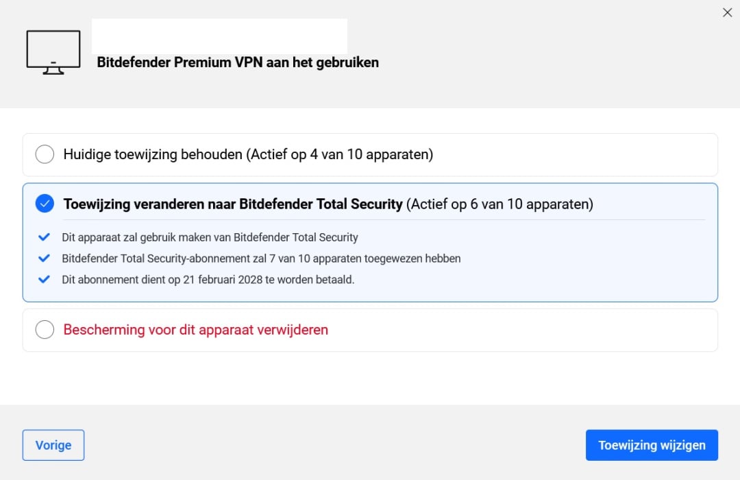The height and width of the screenshot is (480, 740).
Task: Click text "Bitdefender Total Security-abonnement zal 7 van 10"
Action: (261, 259)
